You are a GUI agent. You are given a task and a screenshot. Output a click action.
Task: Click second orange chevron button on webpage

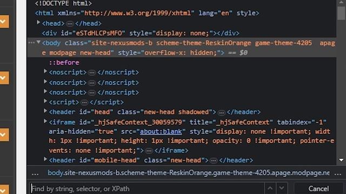coord(4,78)
